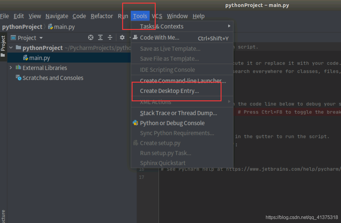Screen dimensions: 341x223
Task: Open the Refactor menu
Action: click(x=102, y=16)
